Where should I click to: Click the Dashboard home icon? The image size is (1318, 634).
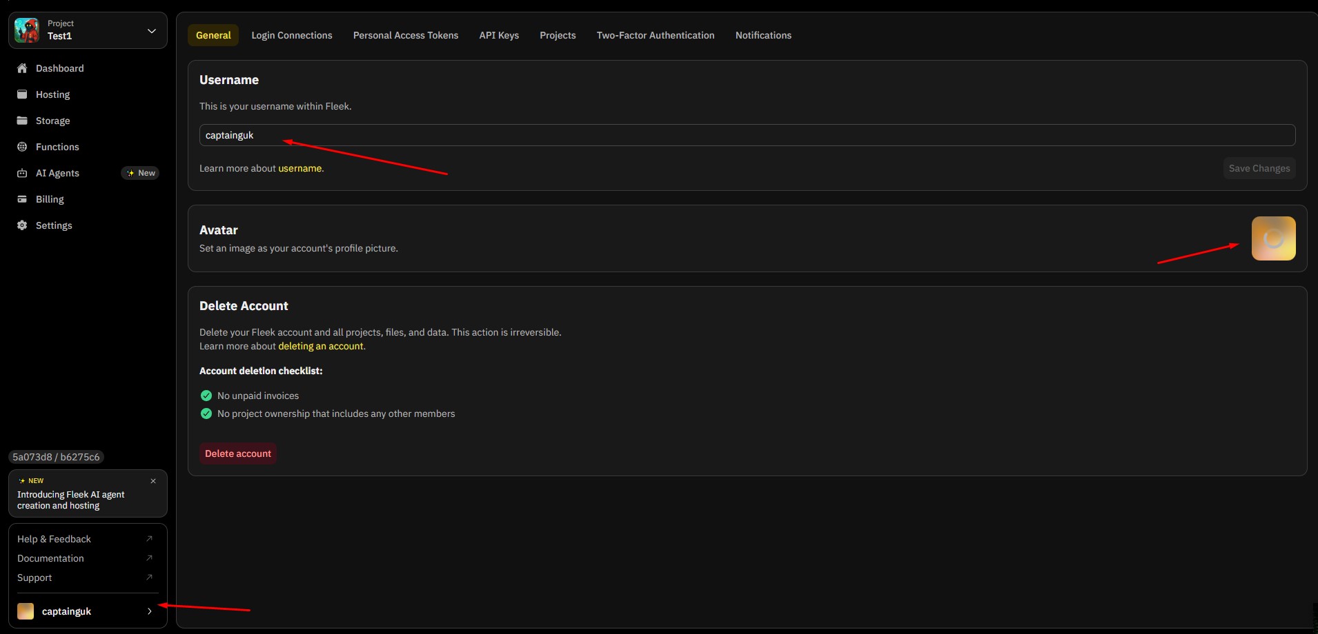(x=22, y=68)
